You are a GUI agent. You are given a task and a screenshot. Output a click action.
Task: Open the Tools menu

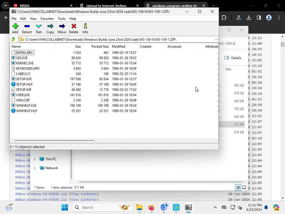point(62,19)
